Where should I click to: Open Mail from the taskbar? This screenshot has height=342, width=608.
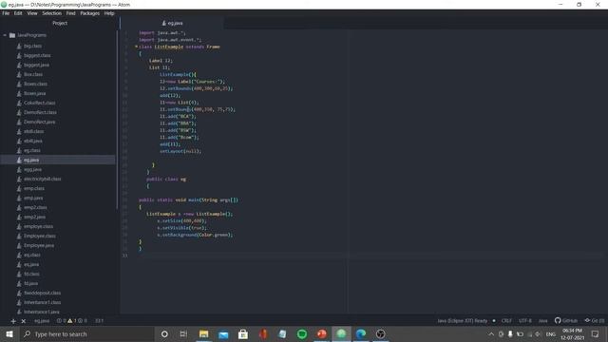[224, 333]
